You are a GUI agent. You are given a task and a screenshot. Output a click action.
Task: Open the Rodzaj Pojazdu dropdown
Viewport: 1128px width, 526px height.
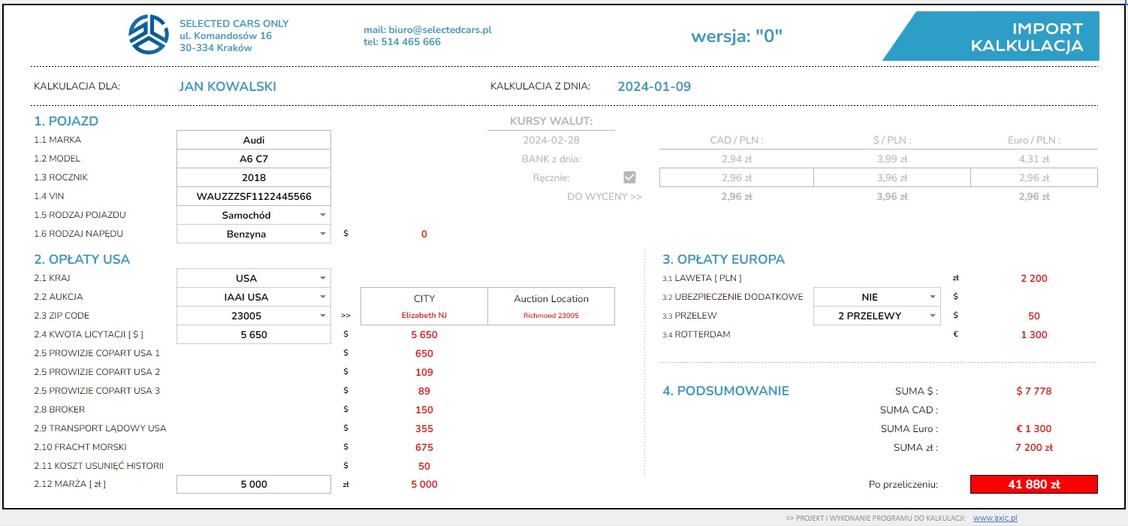[322, 215]
